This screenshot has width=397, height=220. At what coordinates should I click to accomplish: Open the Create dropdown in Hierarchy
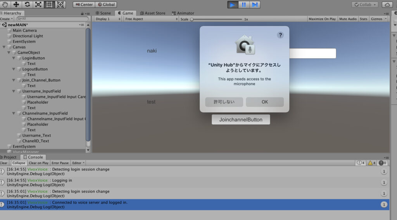(x=6, y=19)
